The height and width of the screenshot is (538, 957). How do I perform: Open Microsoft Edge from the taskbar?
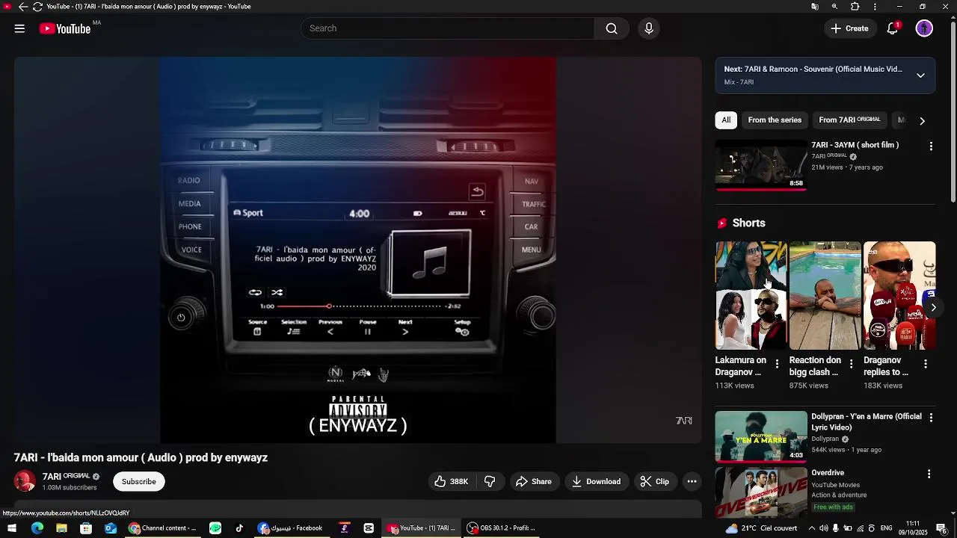coord(37,528)
